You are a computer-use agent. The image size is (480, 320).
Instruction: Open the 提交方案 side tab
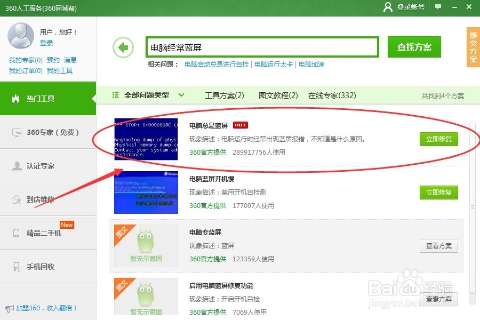click(471, 47)
